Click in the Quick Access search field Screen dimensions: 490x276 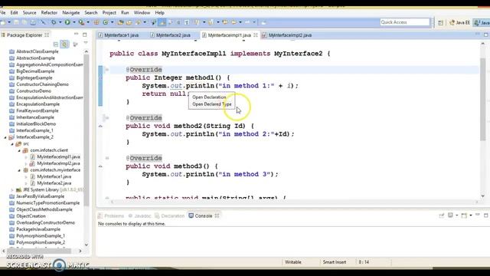(405, 22)
